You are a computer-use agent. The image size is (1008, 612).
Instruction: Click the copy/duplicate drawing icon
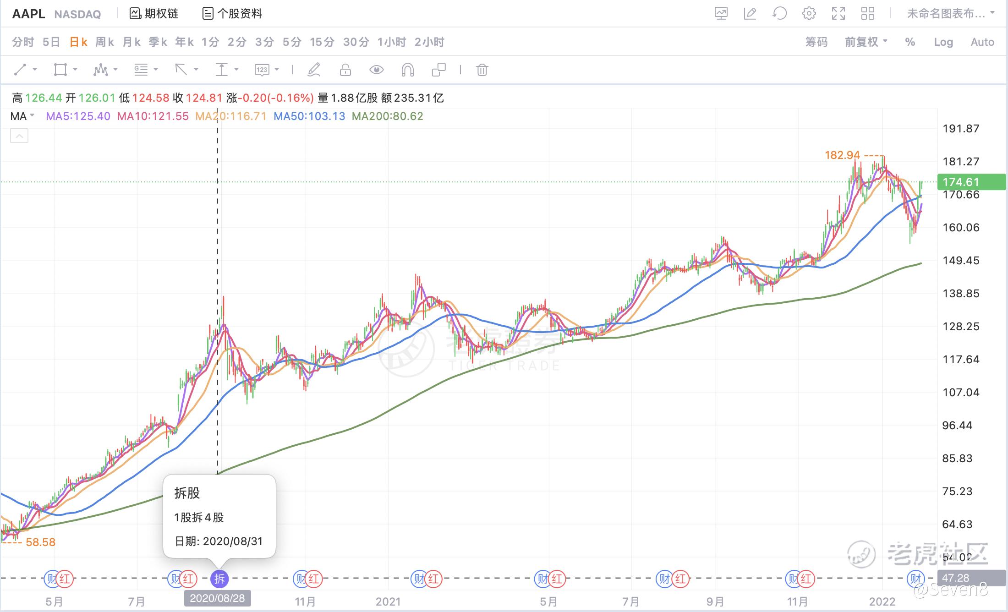pos(438,70)
